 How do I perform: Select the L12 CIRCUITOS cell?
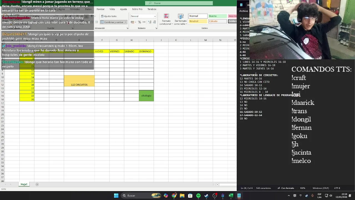[x=79, y=81]
